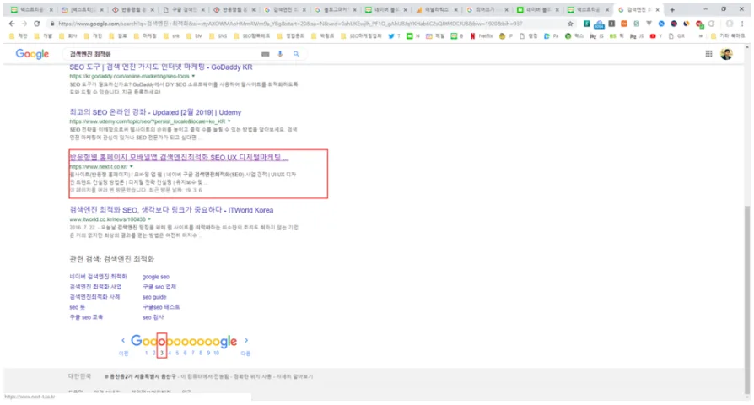This screenshot has width=754, height=405.
Task: Open the on-screen keyboard icon in search box
Action: (x=267, y=54)
